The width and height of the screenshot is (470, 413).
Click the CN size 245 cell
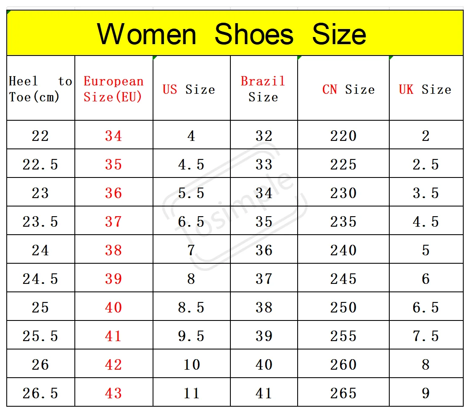(x=343, y=278)
